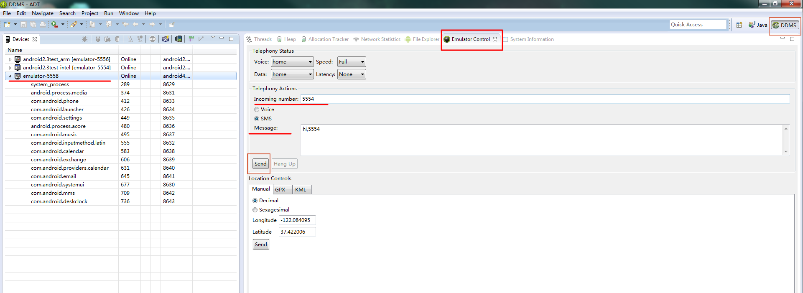
Task: Click the message box scroll-down arrow
Action: click(x=786, y=152)
